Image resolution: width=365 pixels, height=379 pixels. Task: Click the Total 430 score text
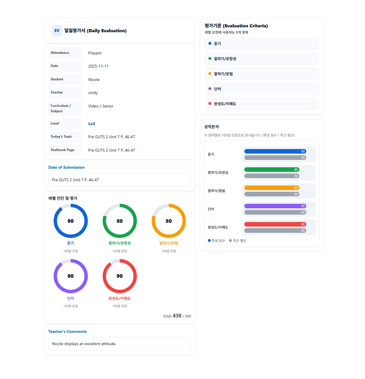tap(177, 316)
